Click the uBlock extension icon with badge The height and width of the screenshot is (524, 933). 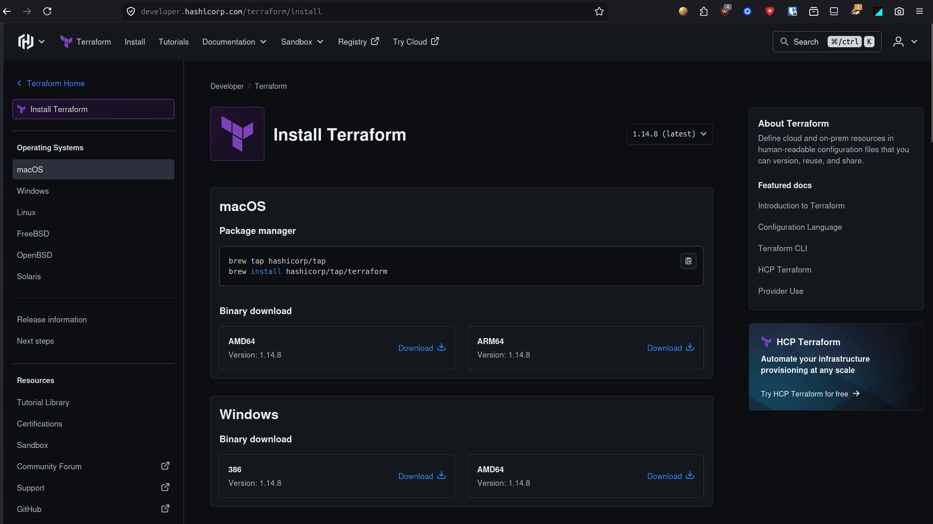tap(725, 11)
